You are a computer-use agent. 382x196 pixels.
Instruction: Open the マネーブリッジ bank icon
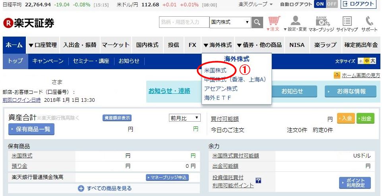(x=321, y=23)
